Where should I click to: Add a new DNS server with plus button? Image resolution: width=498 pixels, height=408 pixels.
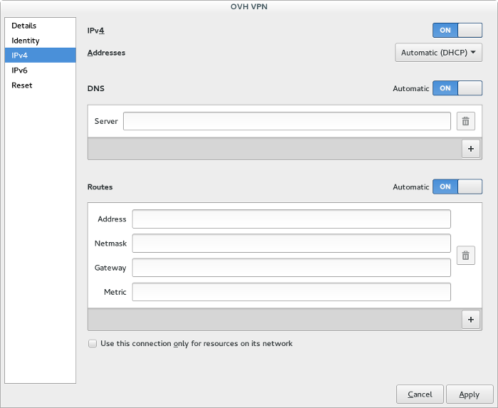pos(471,148)
